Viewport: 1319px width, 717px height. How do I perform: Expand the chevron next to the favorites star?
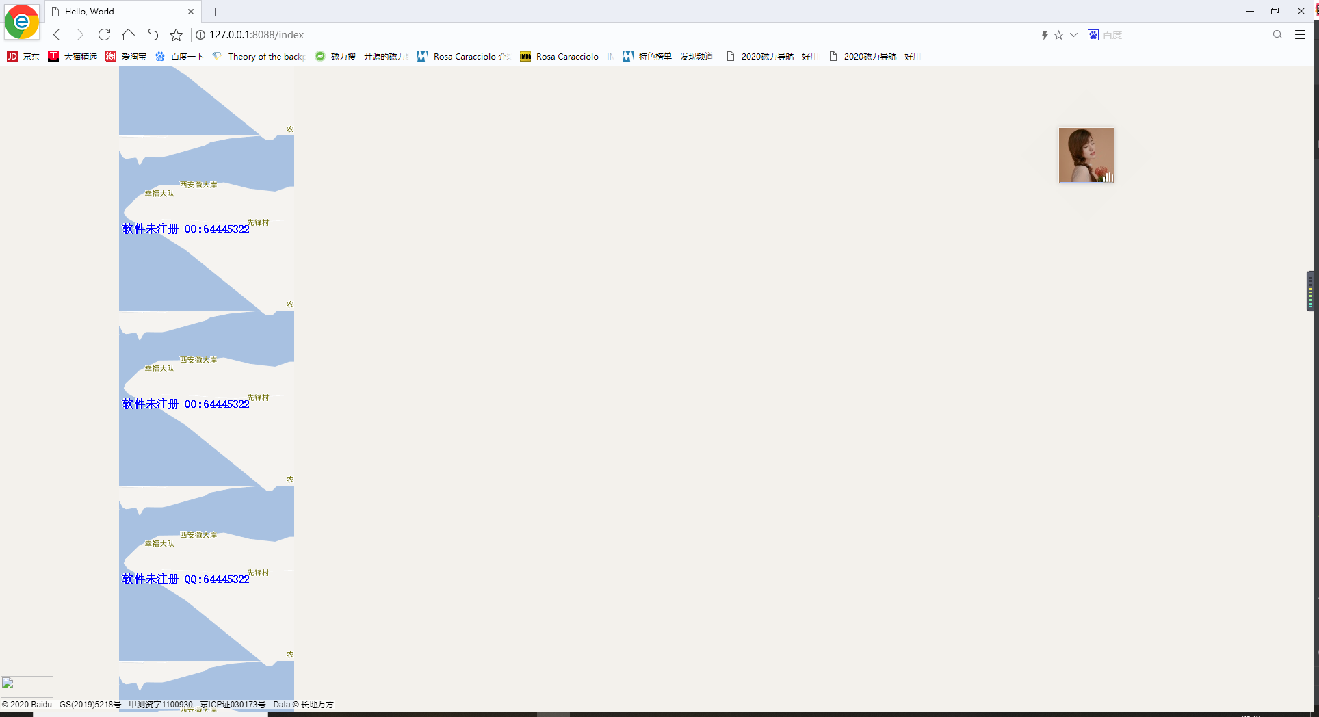(x=1073, y=34)
